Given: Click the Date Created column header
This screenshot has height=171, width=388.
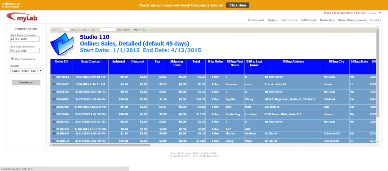Looking at the screenshot, I should pos(90,67).
